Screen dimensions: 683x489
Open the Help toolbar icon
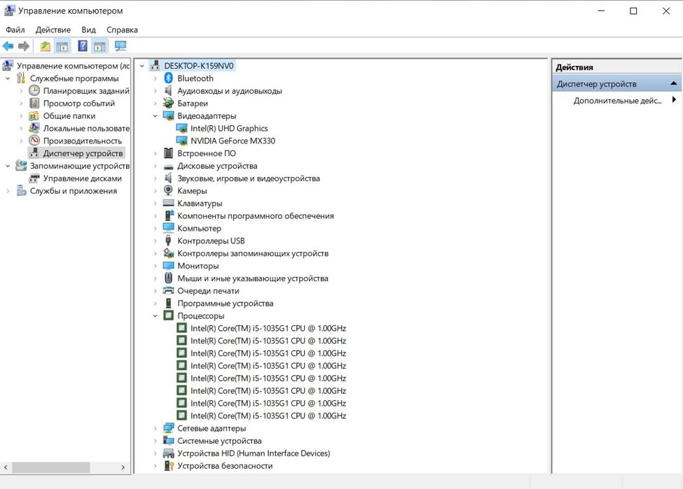[x=83, y=45]
